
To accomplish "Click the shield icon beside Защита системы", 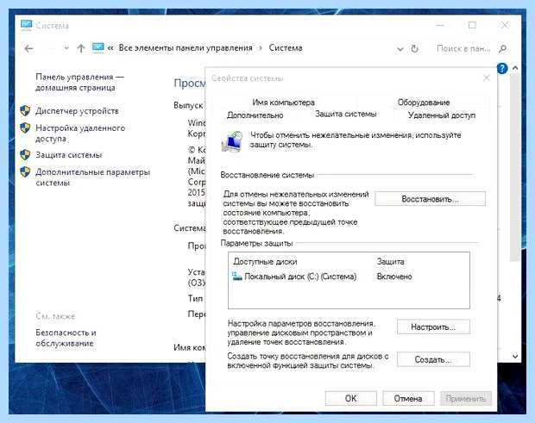I will [x=25, y=154].
